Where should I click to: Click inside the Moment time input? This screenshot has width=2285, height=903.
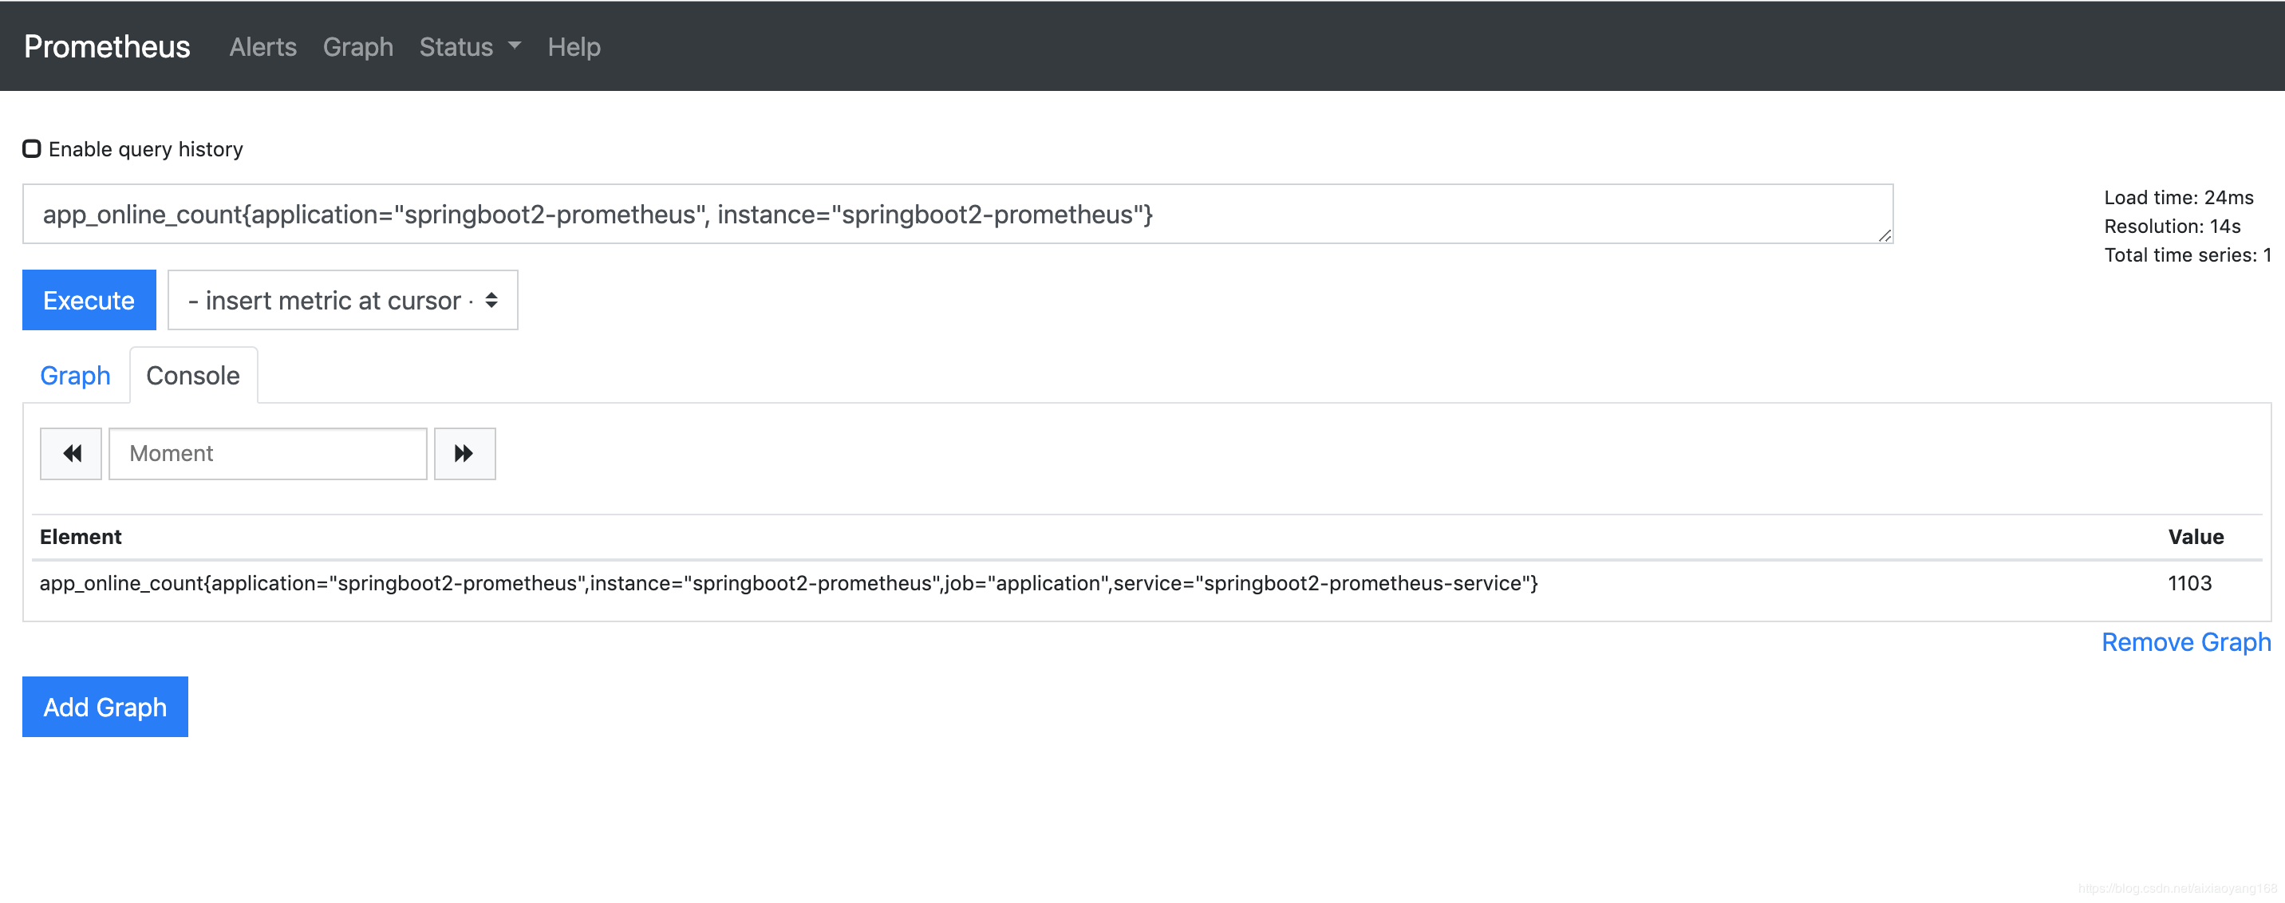pyautogui.click(x=266, y=453)
